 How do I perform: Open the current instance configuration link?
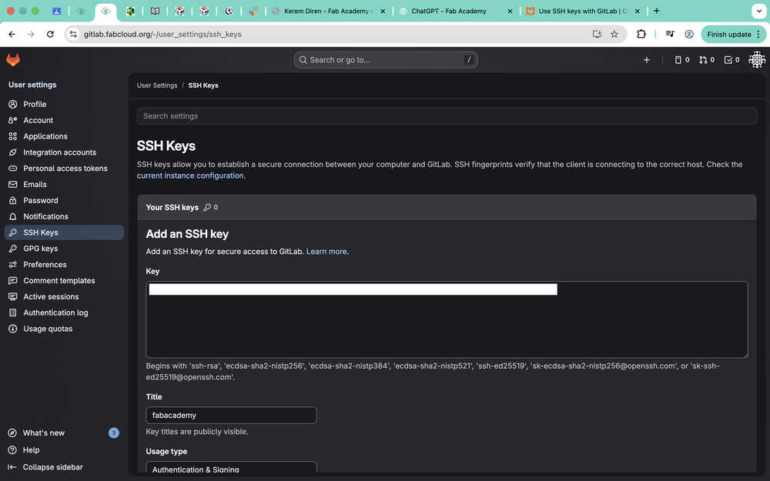(x=190, y=175)
